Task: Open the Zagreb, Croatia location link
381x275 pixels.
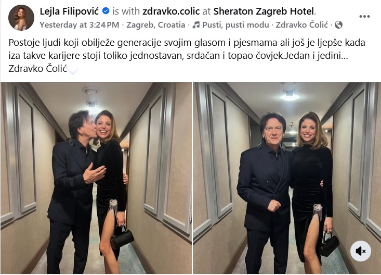Action: coord(156,25)
